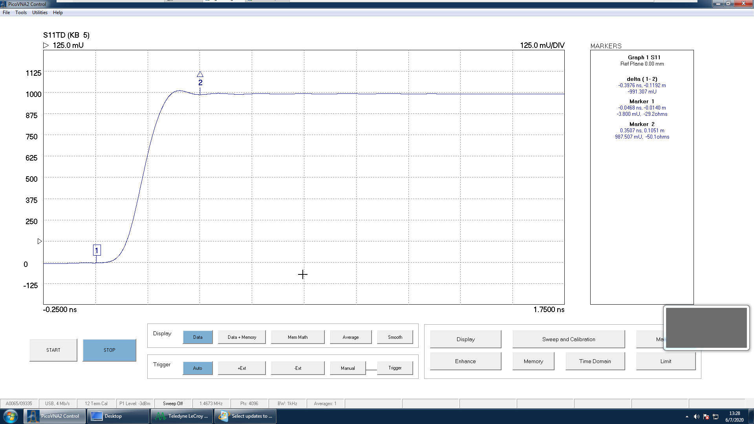Click the taskbar clock showing 13:28
Screen dimensions: 754x424
click(x=734, y=417)
